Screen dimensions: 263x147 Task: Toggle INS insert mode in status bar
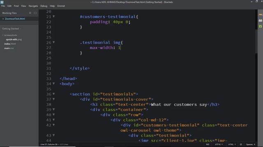coord(208,145)
